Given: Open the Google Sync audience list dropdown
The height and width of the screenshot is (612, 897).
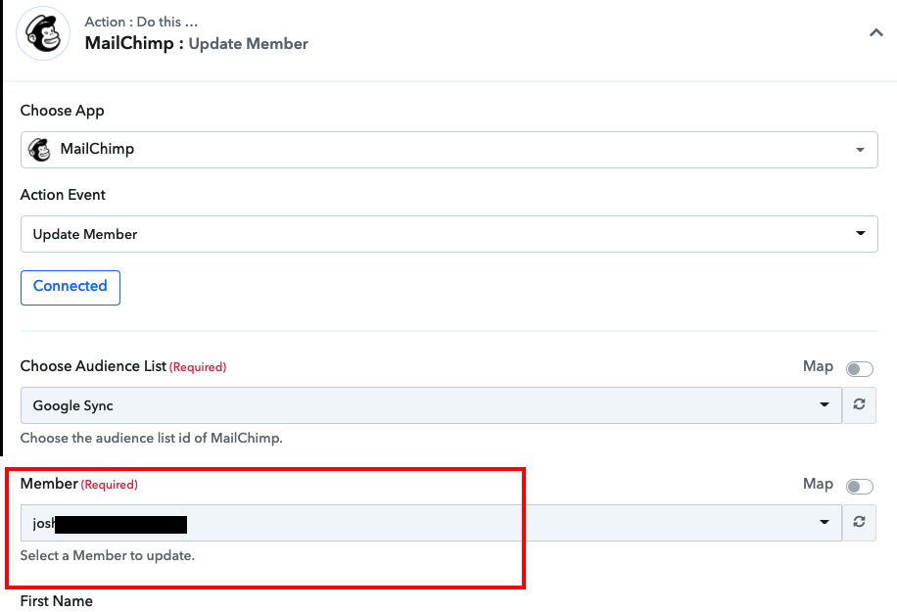Looking at the screenshot, I should coord(431,405).
